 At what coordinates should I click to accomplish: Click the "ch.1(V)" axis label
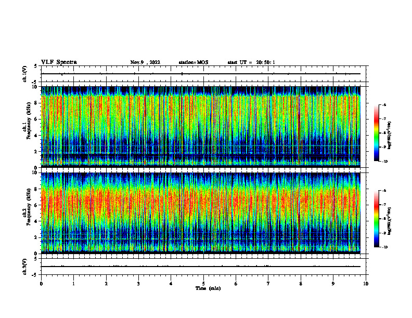pyautogui.click(x=25, y=74)
